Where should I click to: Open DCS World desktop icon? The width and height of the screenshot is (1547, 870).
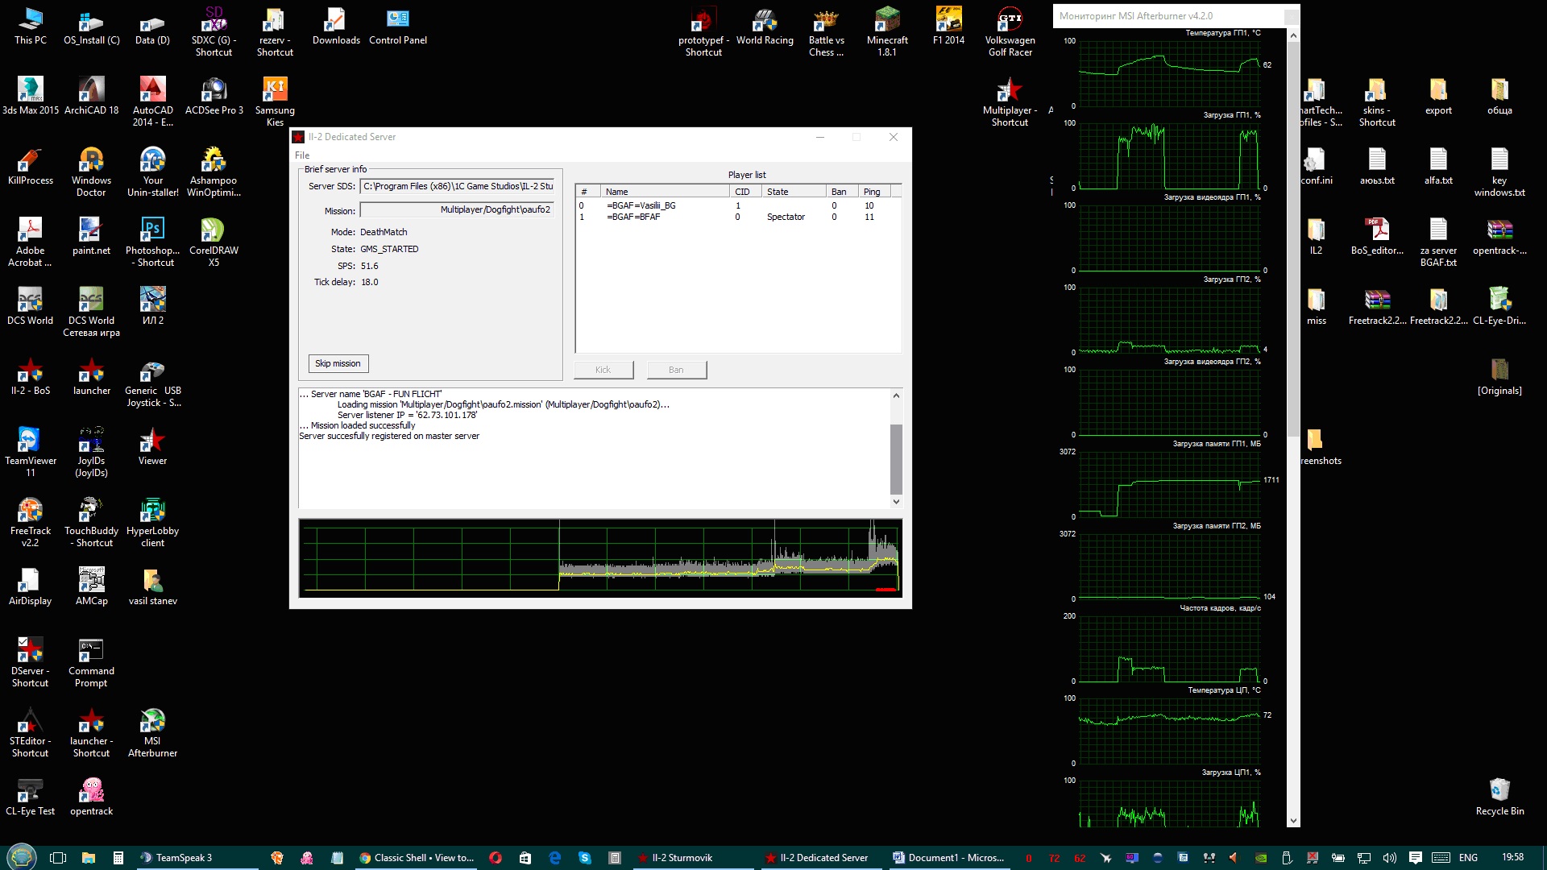click(31, 306)
